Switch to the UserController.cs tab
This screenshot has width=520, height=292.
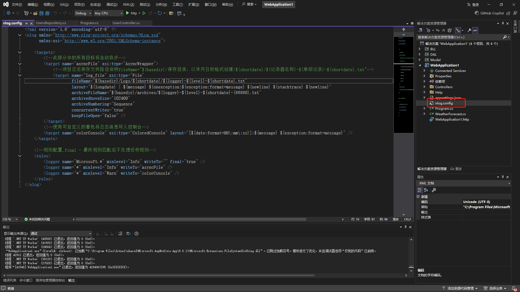coord(126,23)
